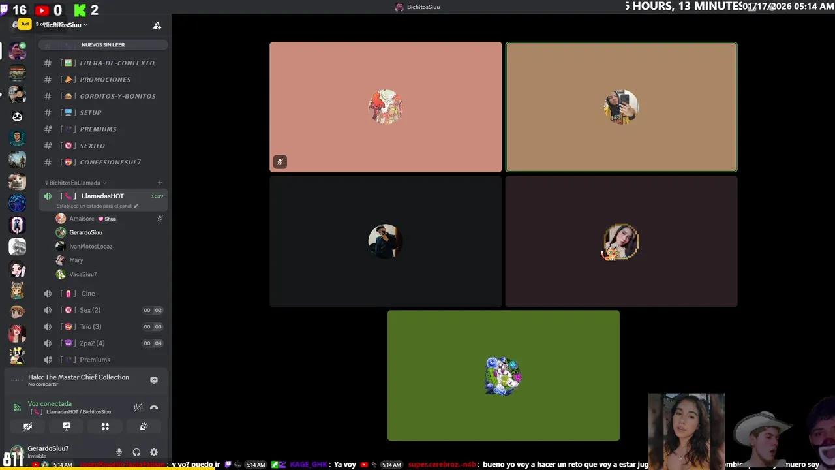Viewport: 835px width, 470px height.
Task: Hang up with the disconnect call button
Action: (x=154, y=407)
